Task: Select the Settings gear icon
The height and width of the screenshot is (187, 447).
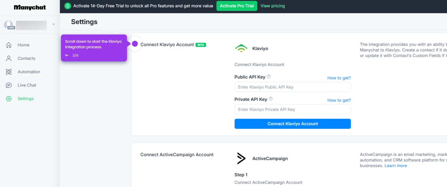Action: coord(9,99)
